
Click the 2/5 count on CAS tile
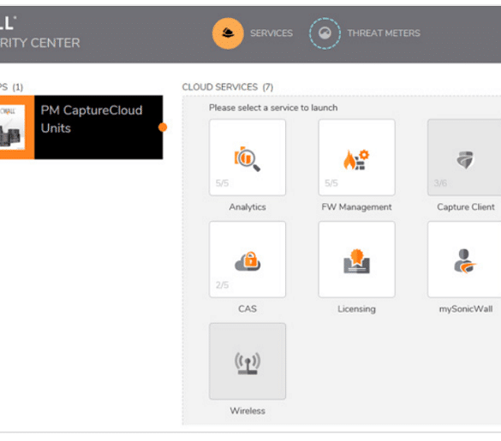pos(222,285)
